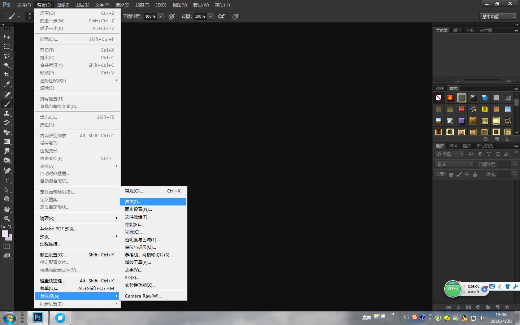Viewport: 520px width, 325px height.
Task: Choose Camera Raw(W)... preferences entry
Action: 153,296
